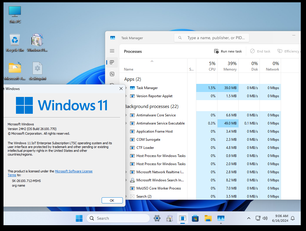
Task: Click the Task Manager title bar app icon
Action: coord(113,38)
